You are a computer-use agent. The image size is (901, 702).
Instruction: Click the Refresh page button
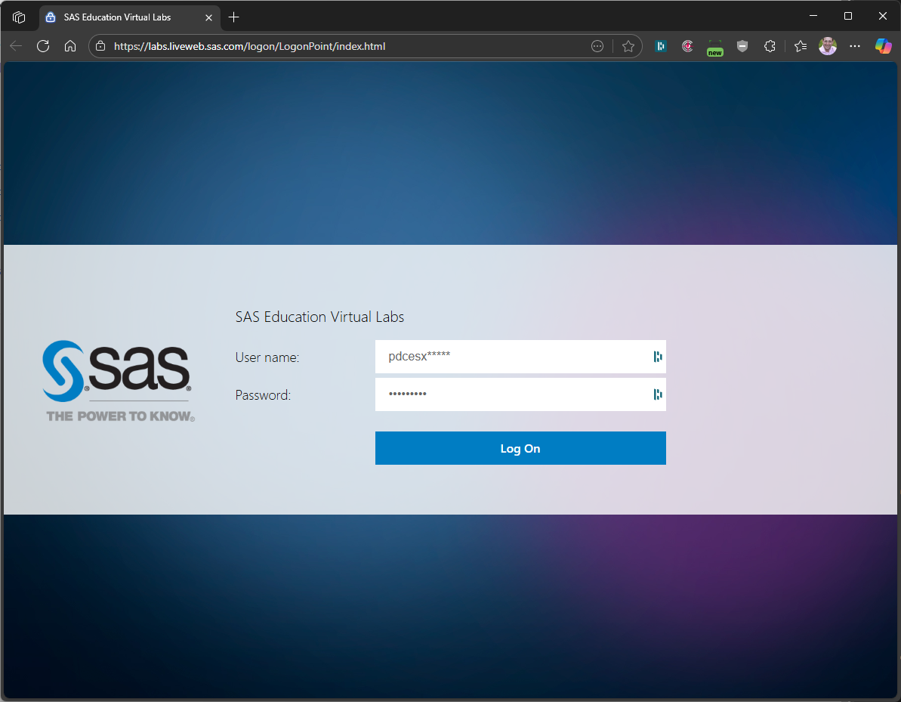pos(43,46)
